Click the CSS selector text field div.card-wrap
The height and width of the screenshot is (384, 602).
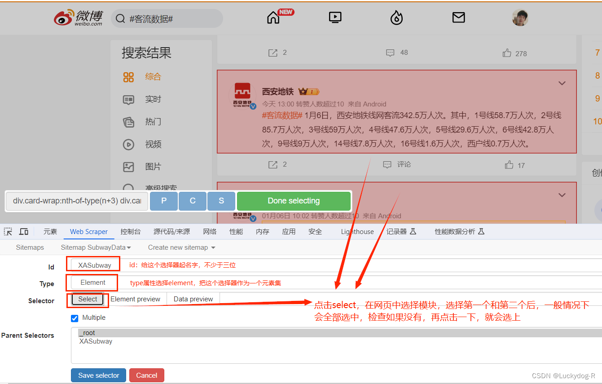click(77, 201)
